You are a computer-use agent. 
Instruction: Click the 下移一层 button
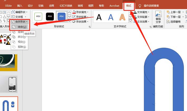coord(174,17)
